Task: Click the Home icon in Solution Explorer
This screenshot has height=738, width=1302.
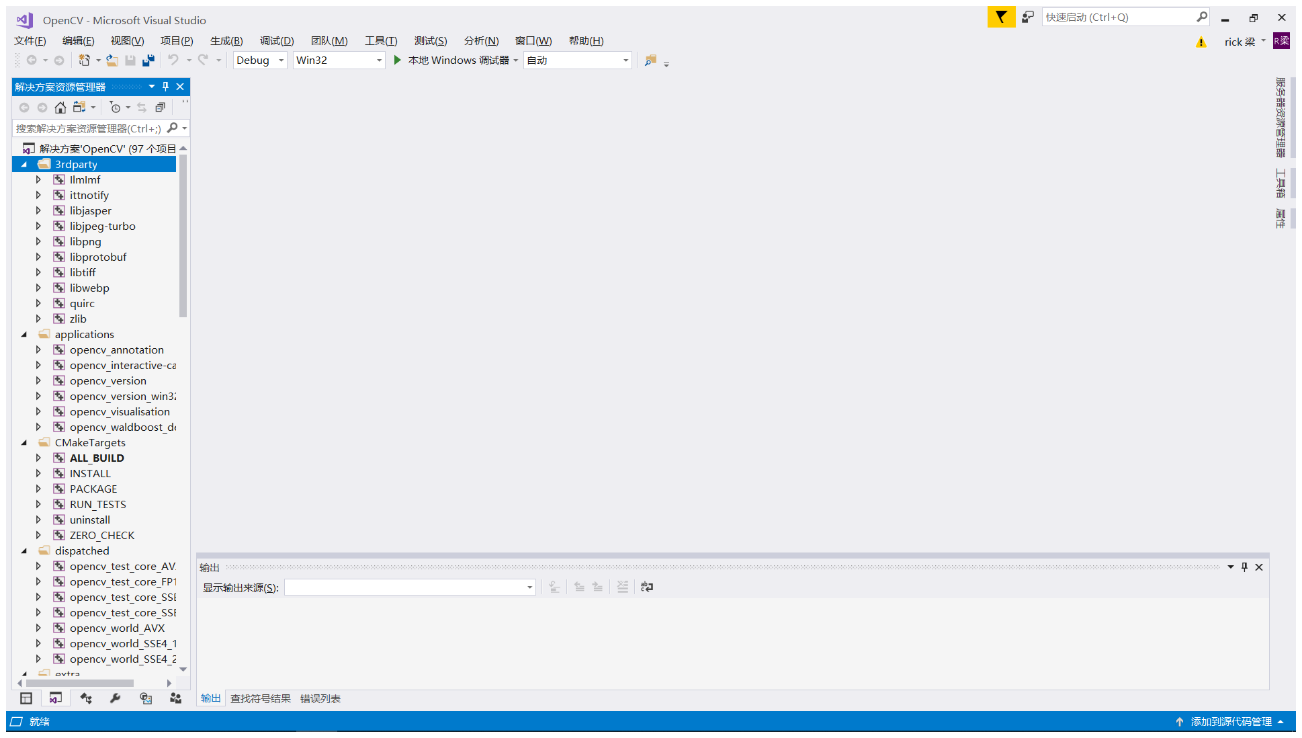Action: [60, 108]
